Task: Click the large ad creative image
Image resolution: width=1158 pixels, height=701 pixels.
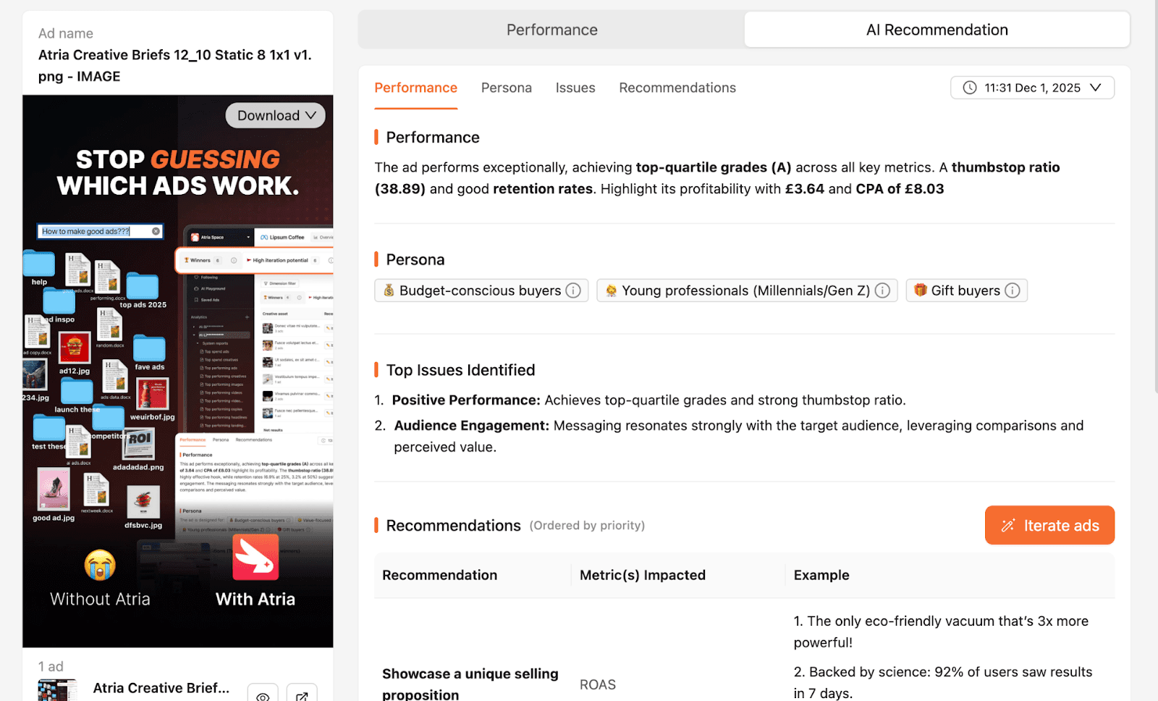Action: coord(178,371)
